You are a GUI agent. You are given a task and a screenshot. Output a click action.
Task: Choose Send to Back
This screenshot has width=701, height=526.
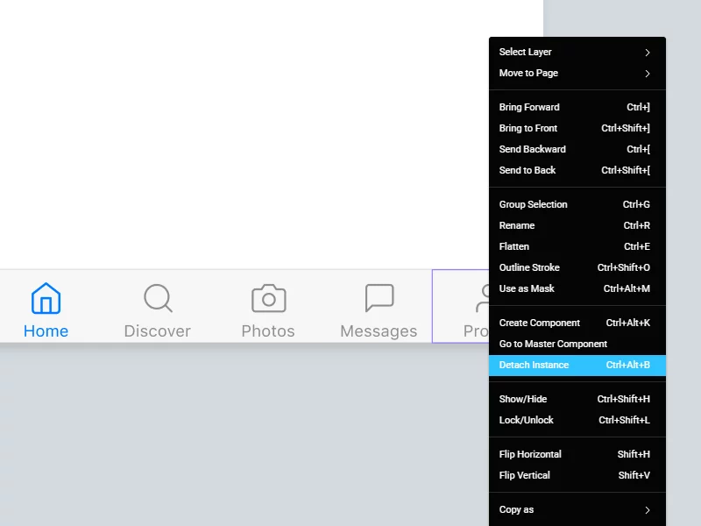click(577, 170)
